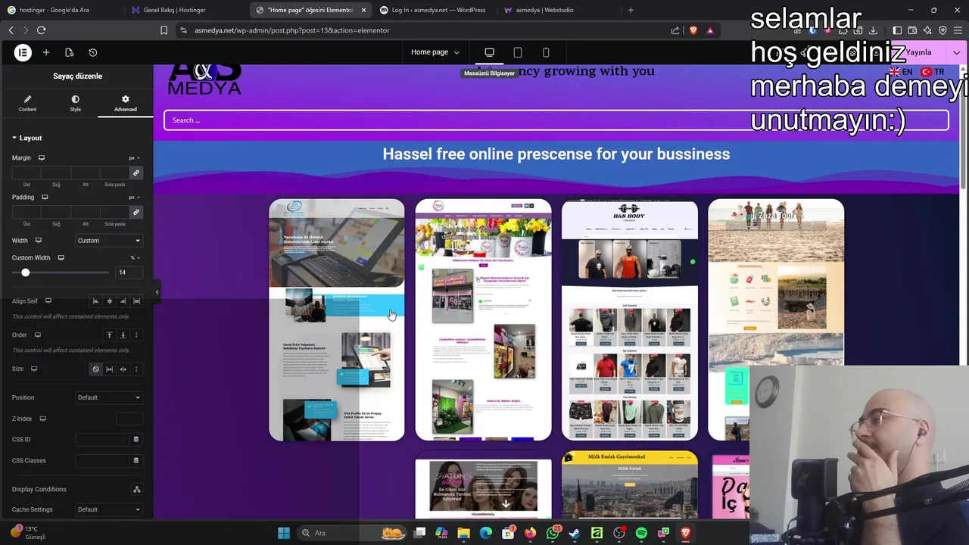Image resolution: width=969 pixels, height=545 pixels.
Task: Switch to tablet preview mode
Action: pos(518,52)
